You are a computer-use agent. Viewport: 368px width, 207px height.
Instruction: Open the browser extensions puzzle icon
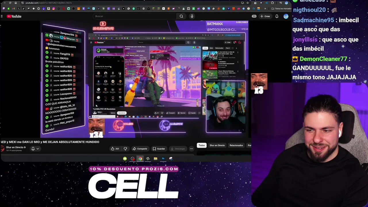pos(272,3)
